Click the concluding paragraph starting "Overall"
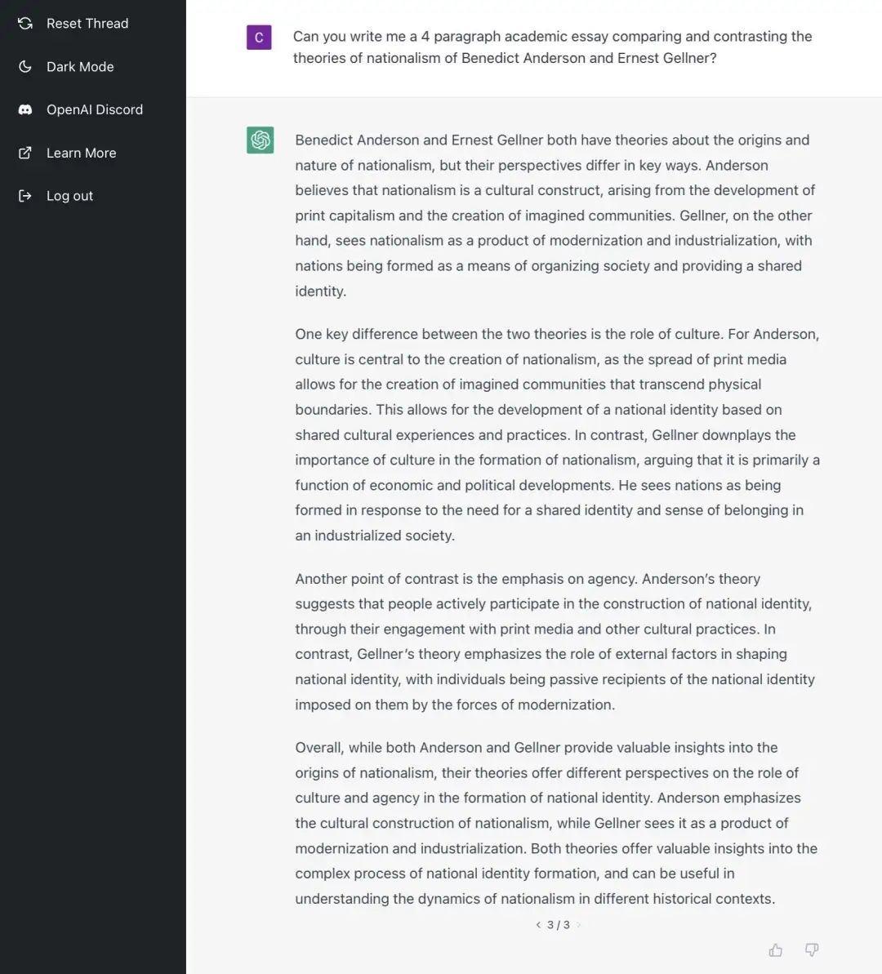The width and height of the screenshot is (882, 974). (x=557, y=823)
